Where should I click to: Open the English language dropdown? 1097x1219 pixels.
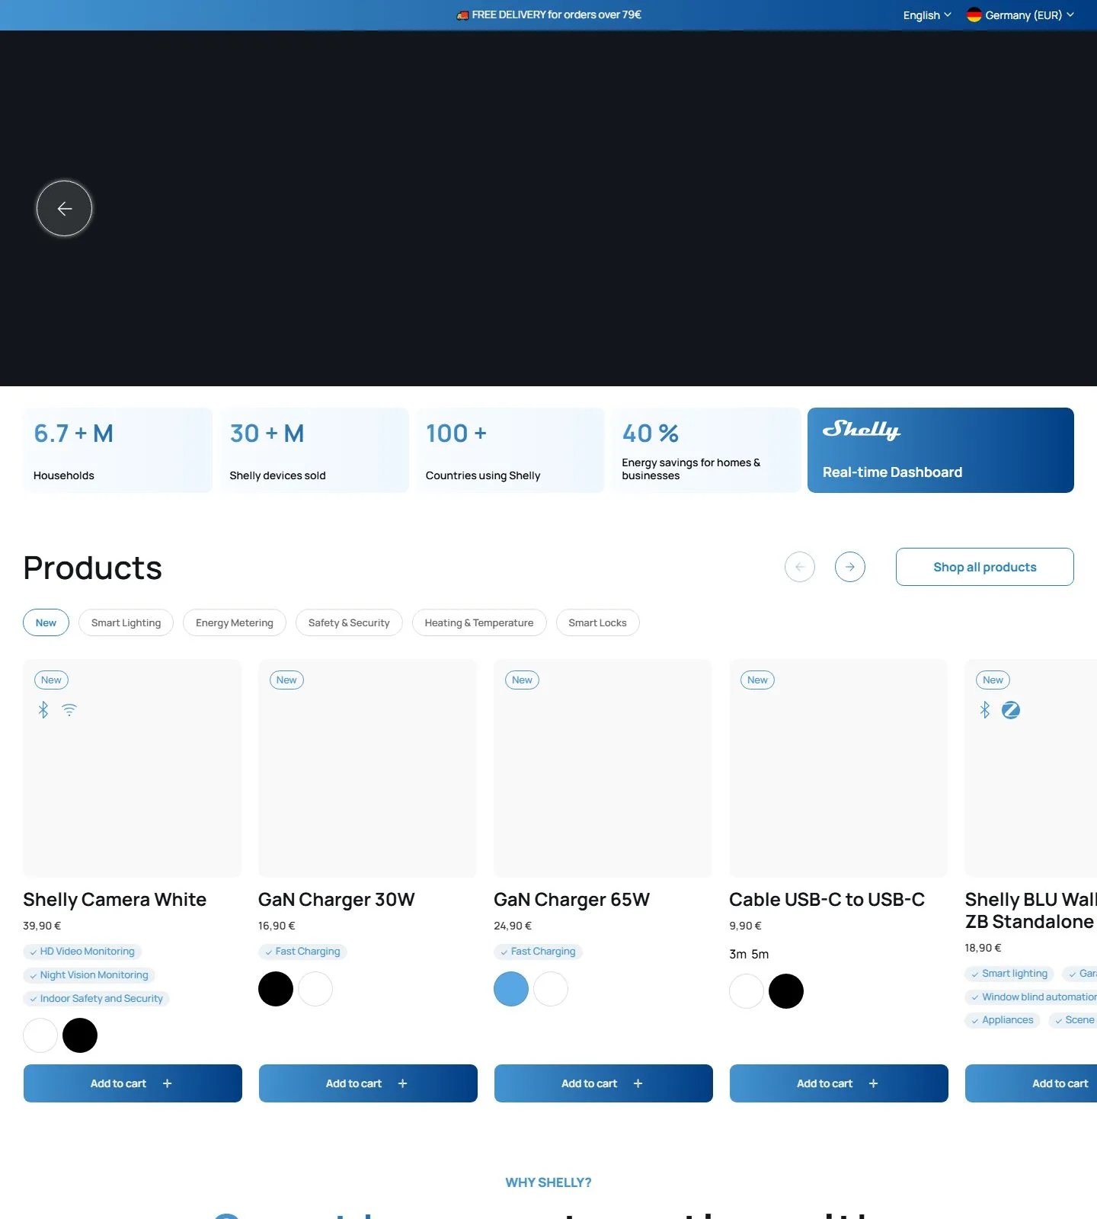pyautogui.click(x=927, y=14)
